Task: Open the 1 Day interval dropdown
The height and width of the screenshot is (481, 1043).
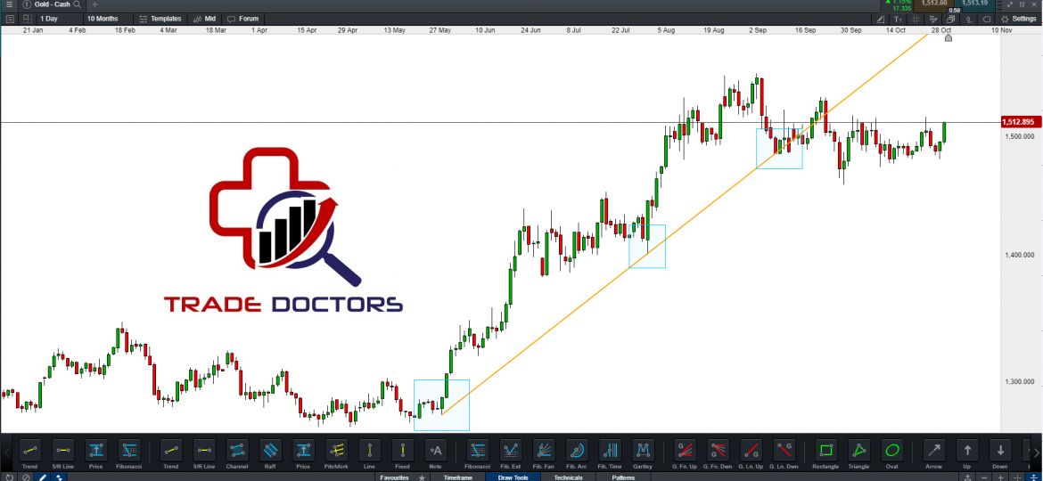Action: click(x=60, y=19)
